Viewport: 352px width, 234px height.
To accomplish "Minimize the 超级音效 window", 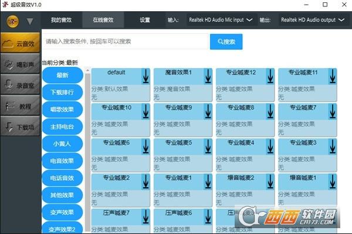I will click(306, 5).
